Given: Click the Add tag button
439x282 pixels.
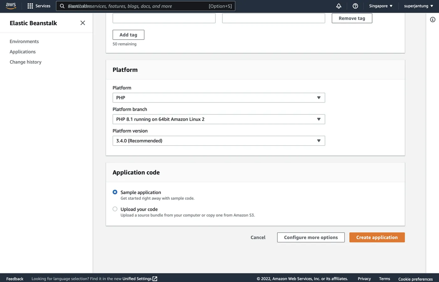Looking at the screenshot, I should pos(128,35).
